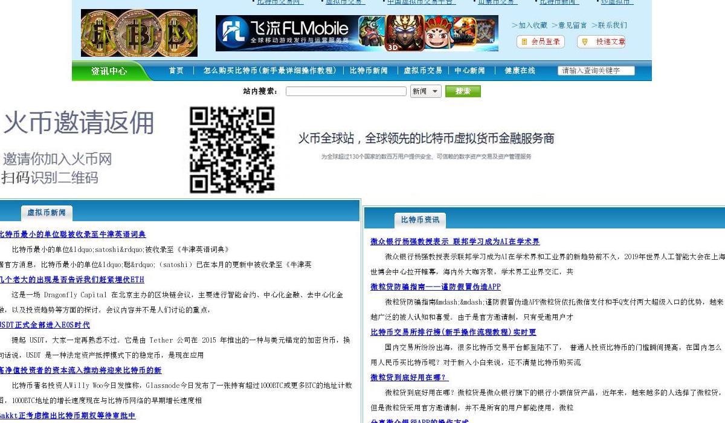725x423 pixels.
Task: Focus the 请输入查询关键字 search field
Action: pos(596,71)
